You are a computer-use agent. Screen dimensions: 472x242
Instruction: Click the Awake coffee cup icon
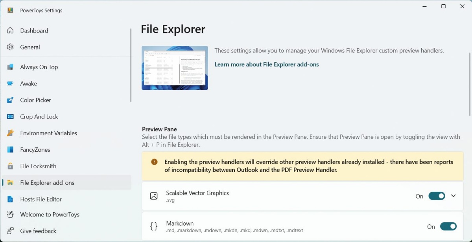point(10,84)
